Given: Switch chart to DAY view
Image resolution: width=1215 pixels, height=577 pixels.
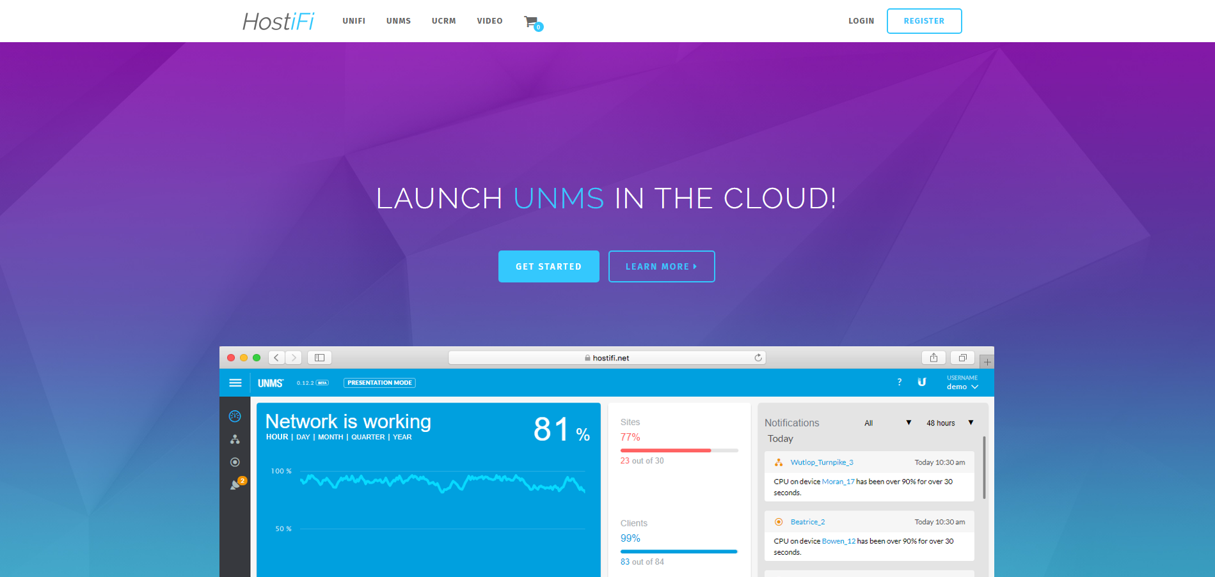Looking at the screenshot, I should coord(303,437).
